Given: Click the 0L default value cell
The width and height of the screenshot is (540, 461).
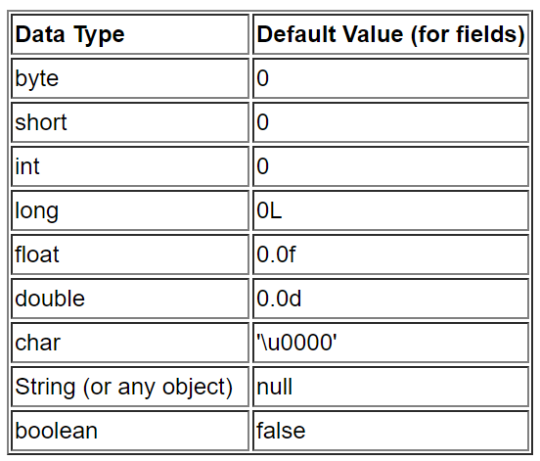Looking at the screenshot, I should click(391, 210).
